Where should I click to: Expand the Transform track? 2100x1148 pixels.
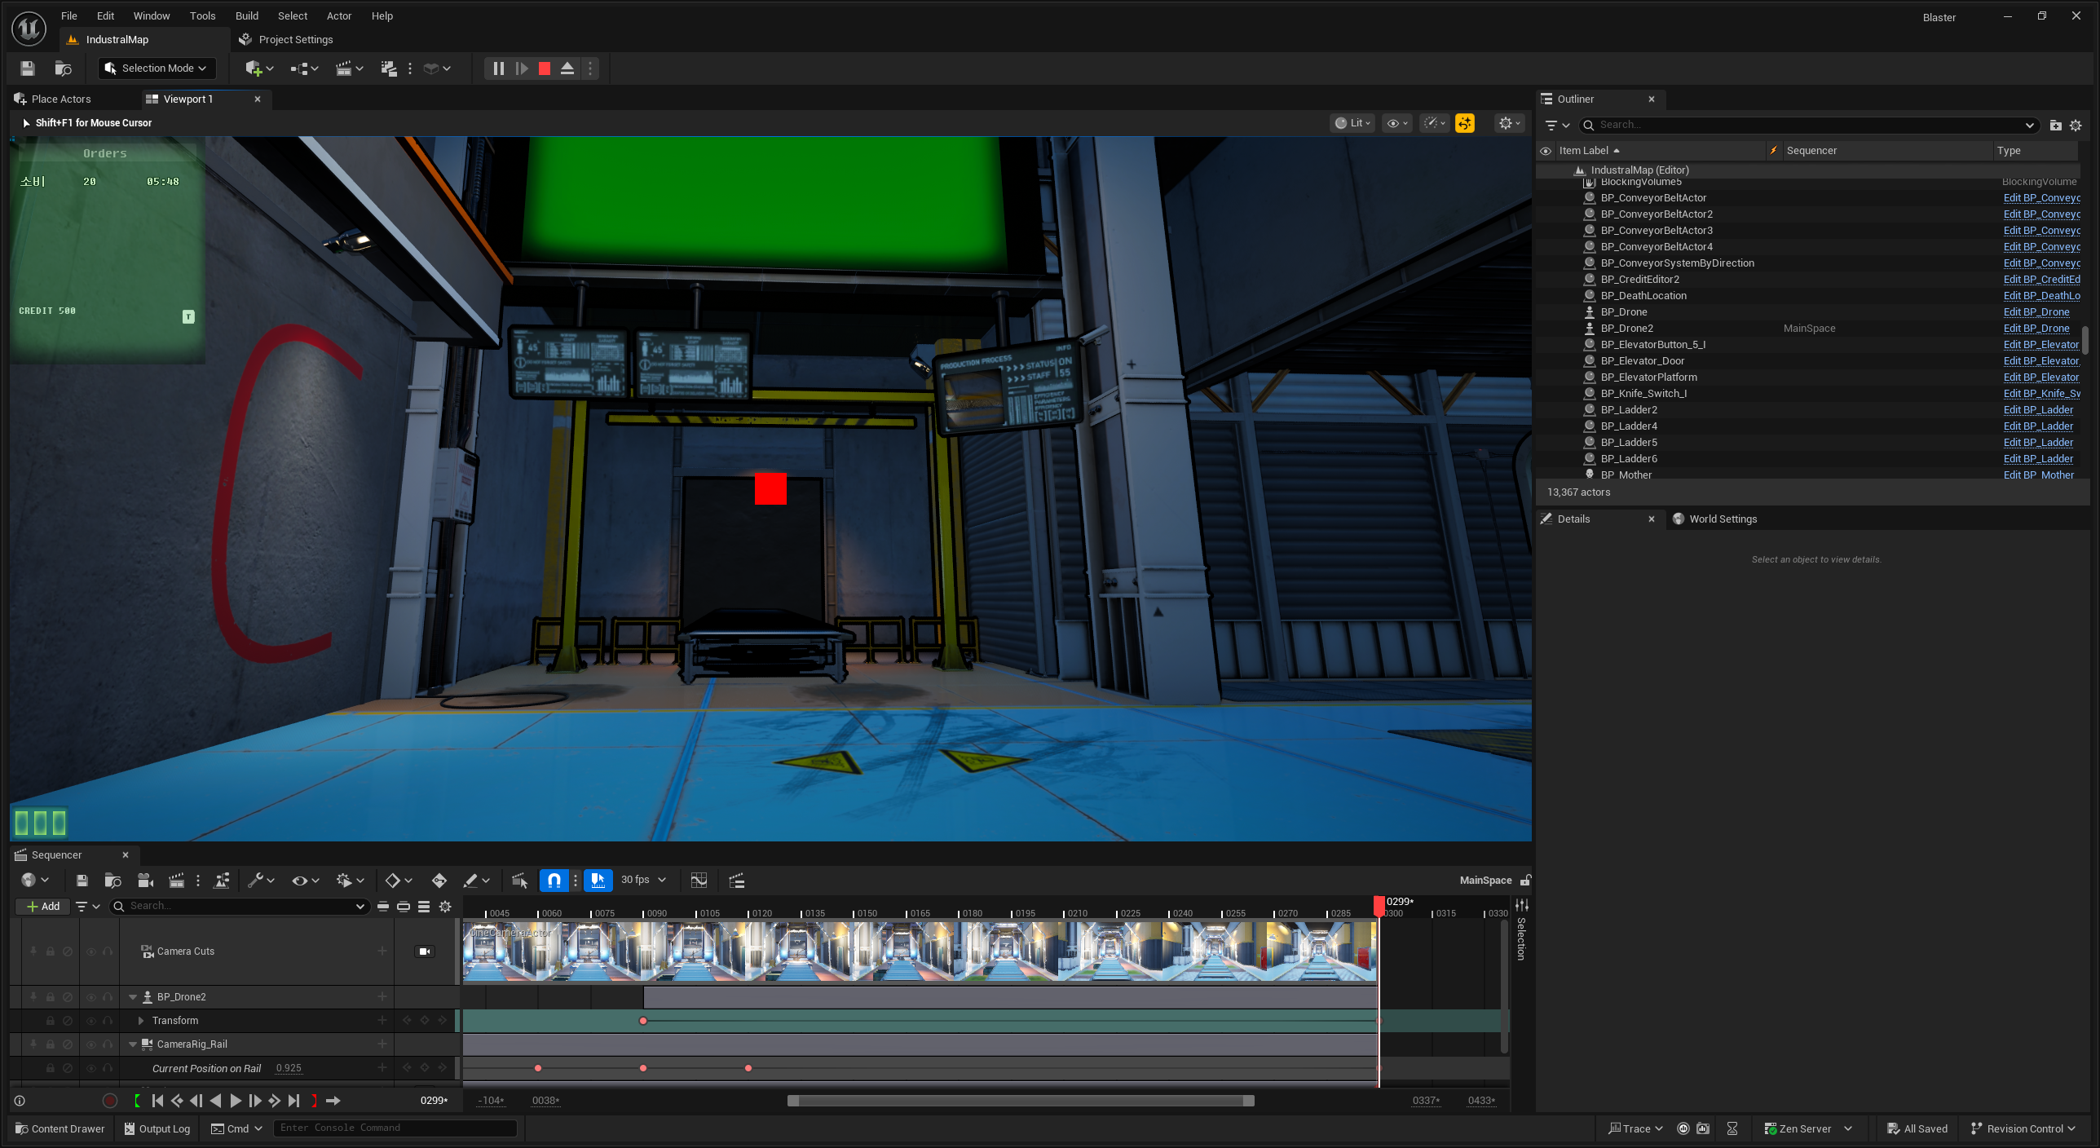(141, 1020)
